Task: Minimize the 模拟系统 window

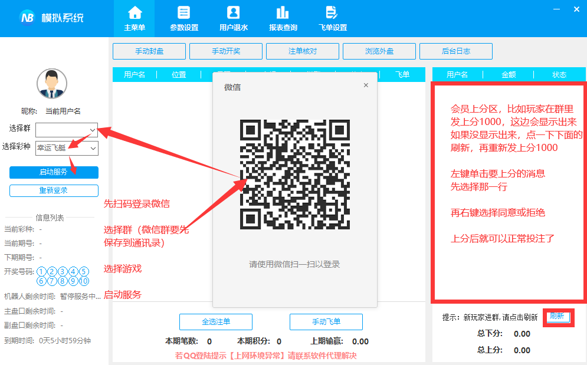Action: [x=557, y=9]
